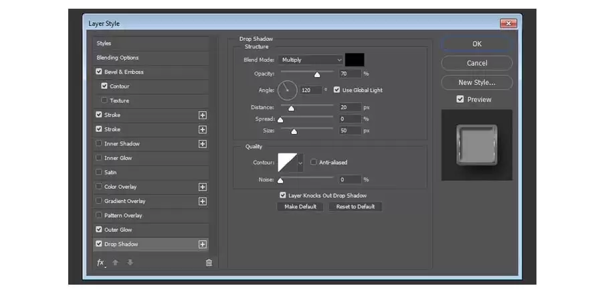Enable Anti-aliased contour option
Viewport: 602px width, 290px height.
[x=313, y=162]
